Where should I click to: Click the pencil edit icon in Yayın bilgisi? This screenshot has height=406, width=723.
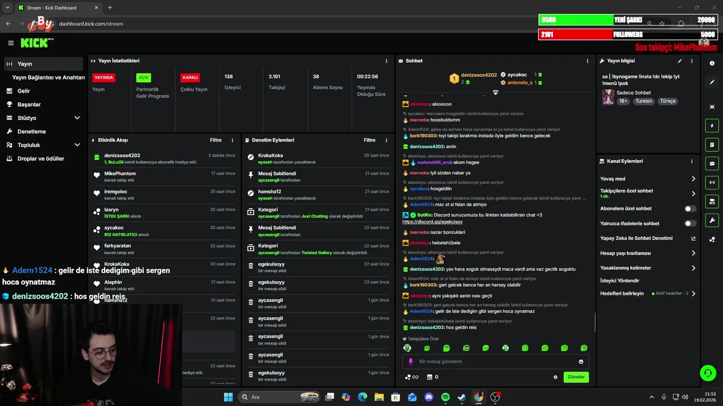pyautogui.click(x=680, y=61)
